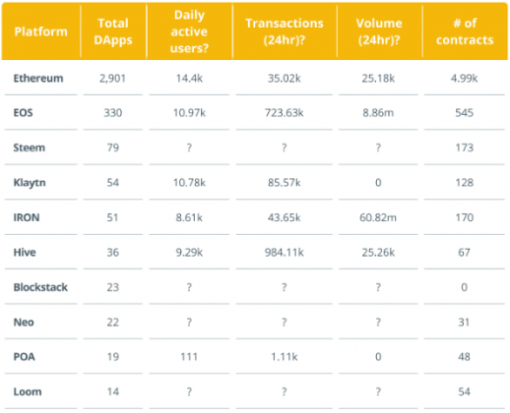Click the IRON platform label
This screenshot has width=510, height=413.
pyautogui.click(x=27, y=217)
